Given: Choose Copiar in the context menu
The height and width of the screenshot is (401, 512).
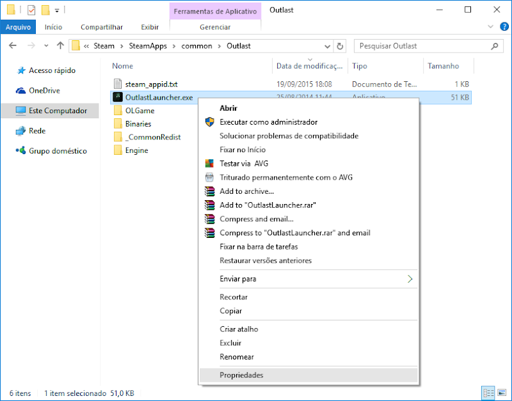Looking at the screenshot, I should pos(308,311).
